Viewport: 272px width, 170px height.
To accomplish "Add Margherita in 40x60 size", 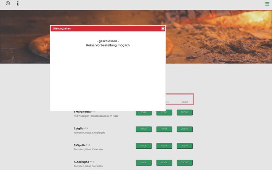I will [x=185, y=113].
